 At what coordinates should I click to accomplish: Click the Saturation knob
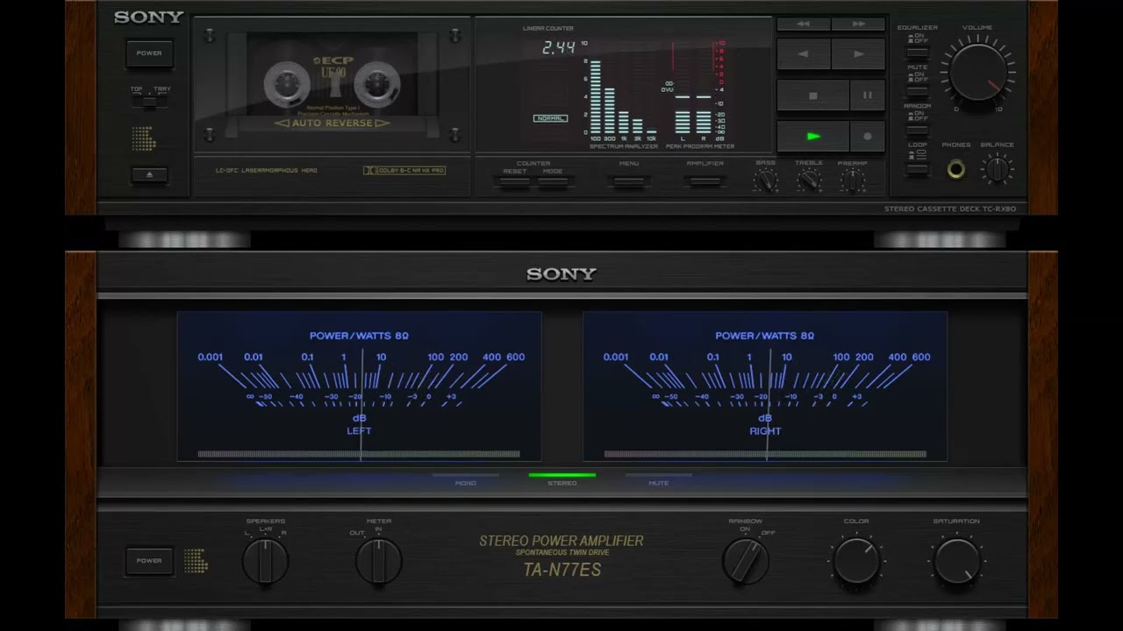[956, 561]
